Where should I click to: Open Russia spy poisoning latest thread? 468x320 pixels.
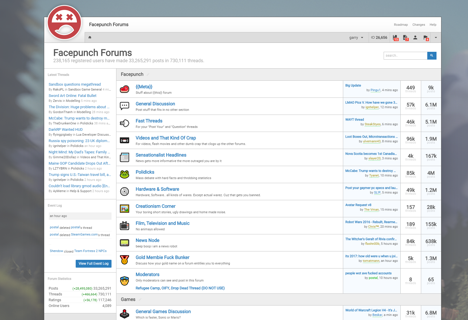click(x=79, y=141)
